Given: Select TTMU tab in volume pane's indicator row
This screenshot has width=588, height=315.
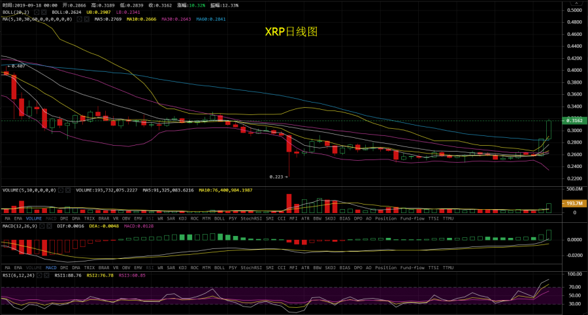Looking at the screenshot, I should tap(448, 218).
